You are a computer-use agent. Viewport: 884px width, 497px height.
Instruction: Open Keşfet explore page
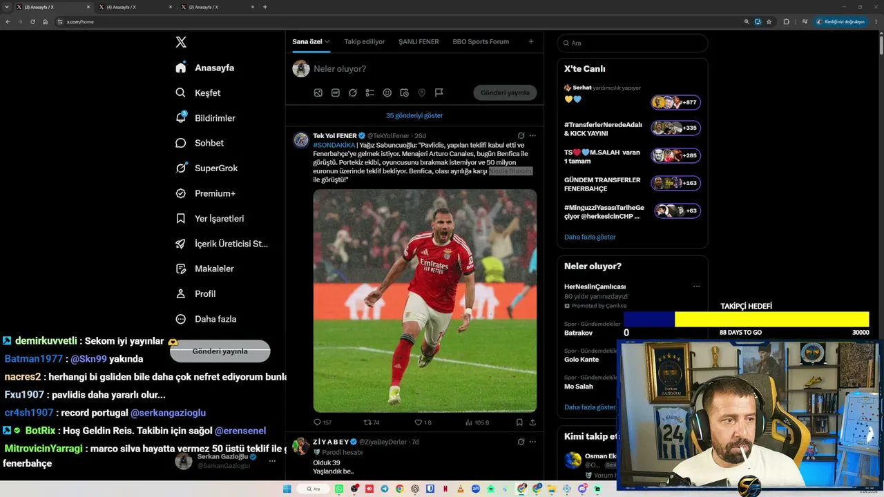point(198,92)
